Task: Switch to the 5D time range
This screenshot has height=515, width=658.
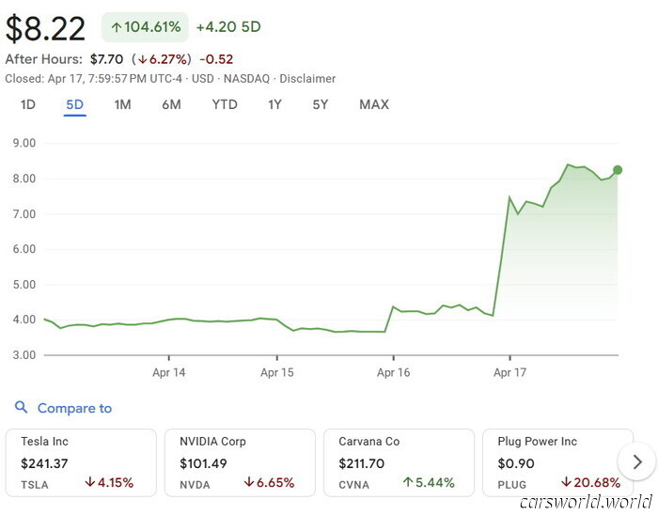Action: click(75, 104)
